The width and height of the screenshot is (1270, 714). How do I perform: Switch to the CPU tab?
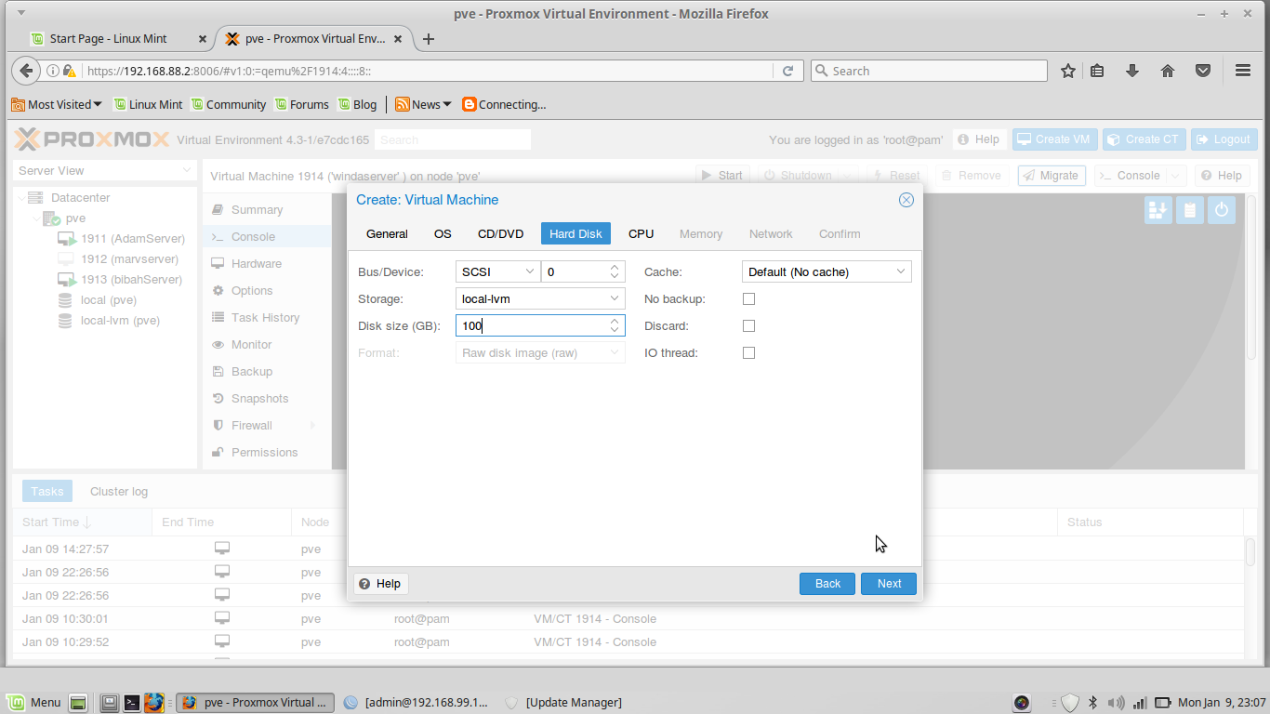coord(642,233)
